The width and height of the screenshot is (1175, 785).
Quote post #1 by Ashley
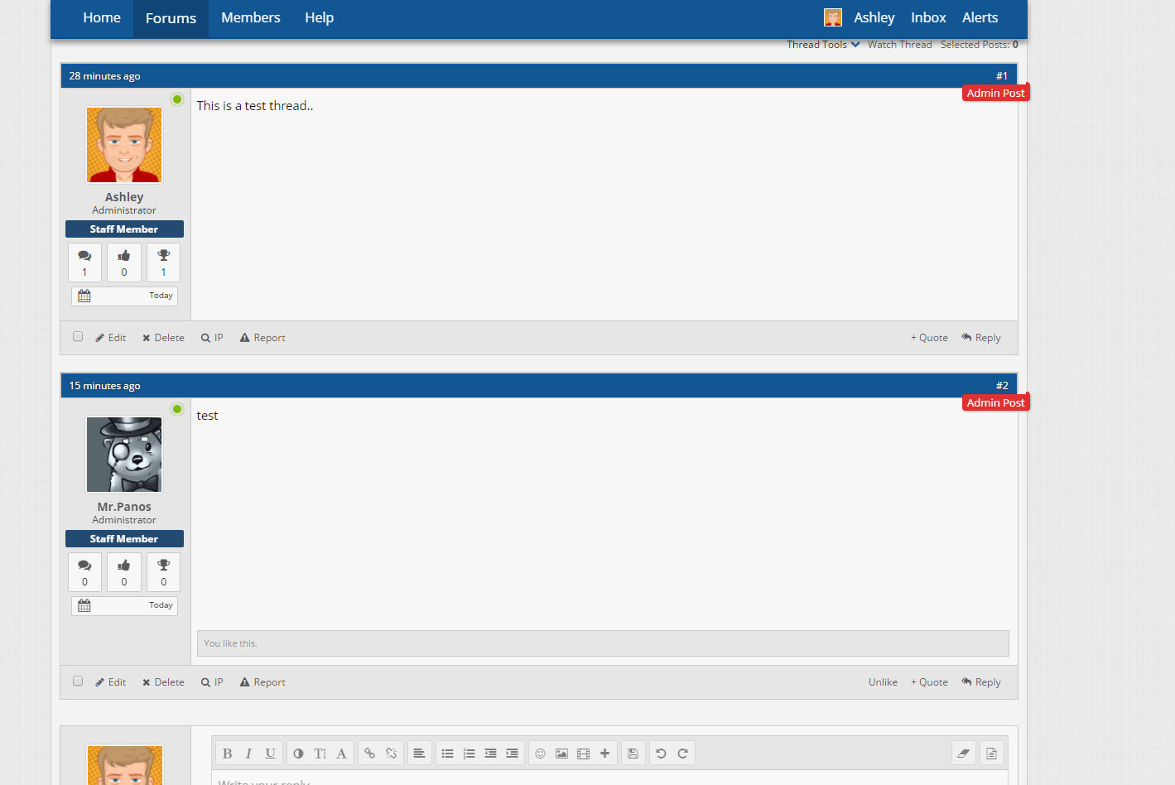929,338
